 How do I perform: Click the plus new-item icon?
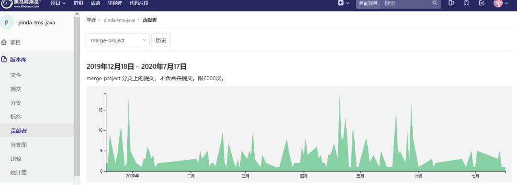341,3
